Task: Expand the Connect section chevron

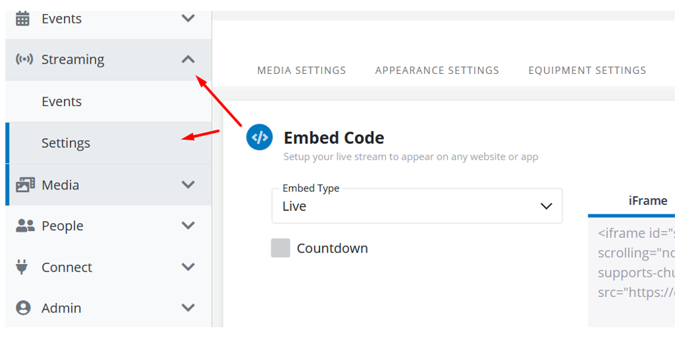Action: (188, 267)
